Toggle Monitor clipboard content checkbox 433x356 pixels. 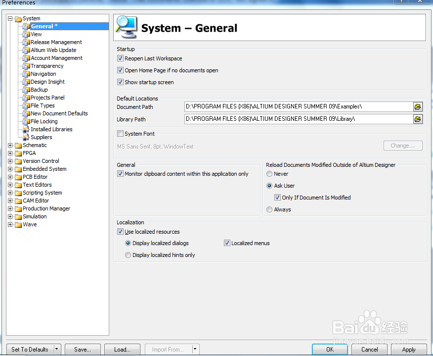click(x=120, y=174)
